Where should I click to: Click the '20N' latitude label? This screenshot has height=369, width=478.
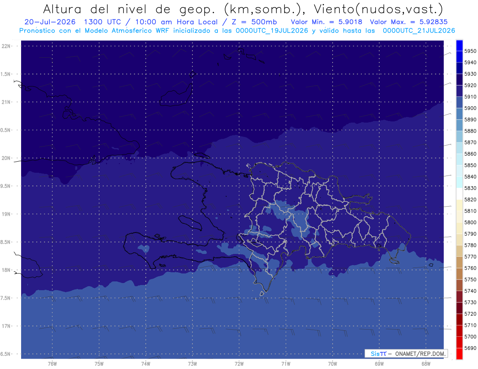[x=7, y=158]
